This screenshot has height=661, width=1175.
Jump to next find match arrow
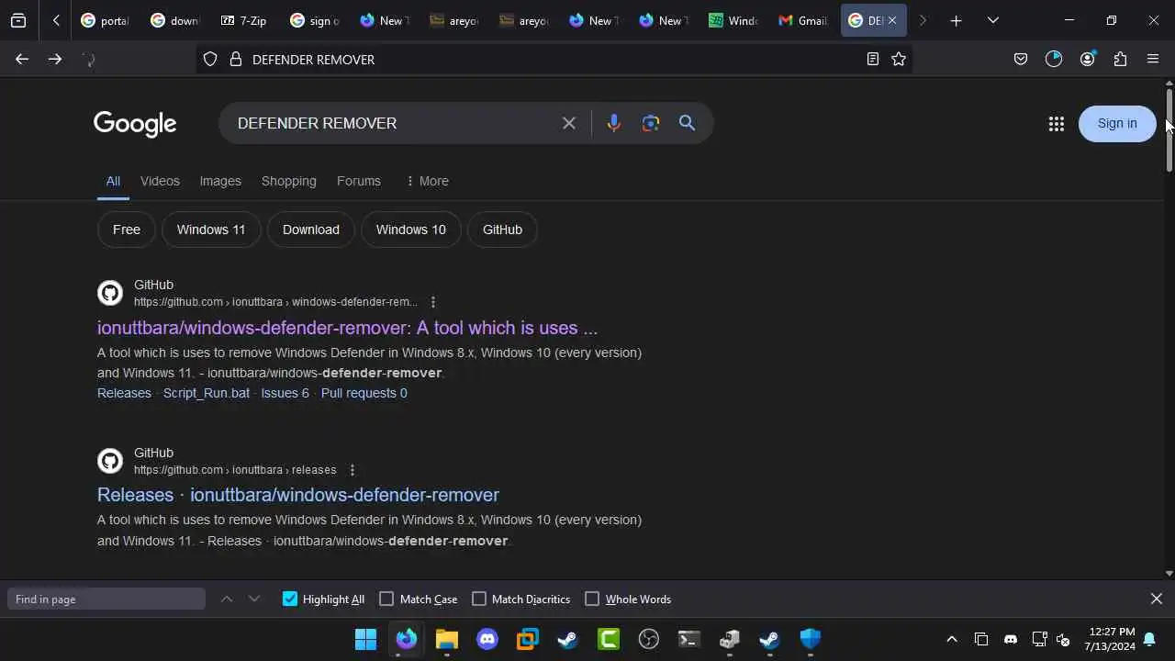tap(254, 599)
